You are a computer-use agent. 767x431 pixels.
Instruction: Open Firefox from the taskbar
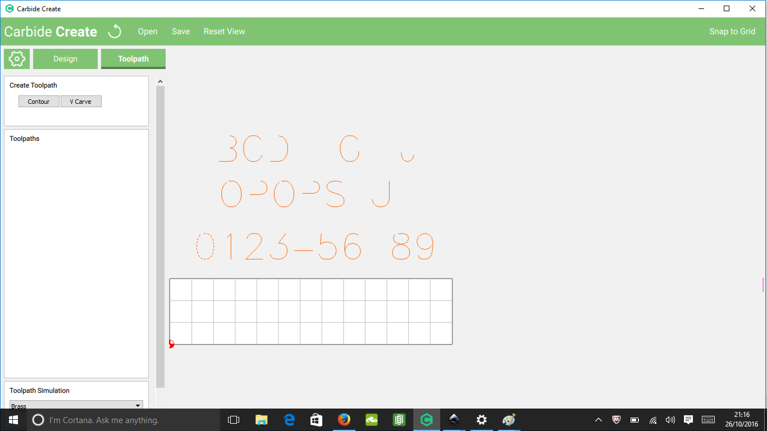pos(344,420)
